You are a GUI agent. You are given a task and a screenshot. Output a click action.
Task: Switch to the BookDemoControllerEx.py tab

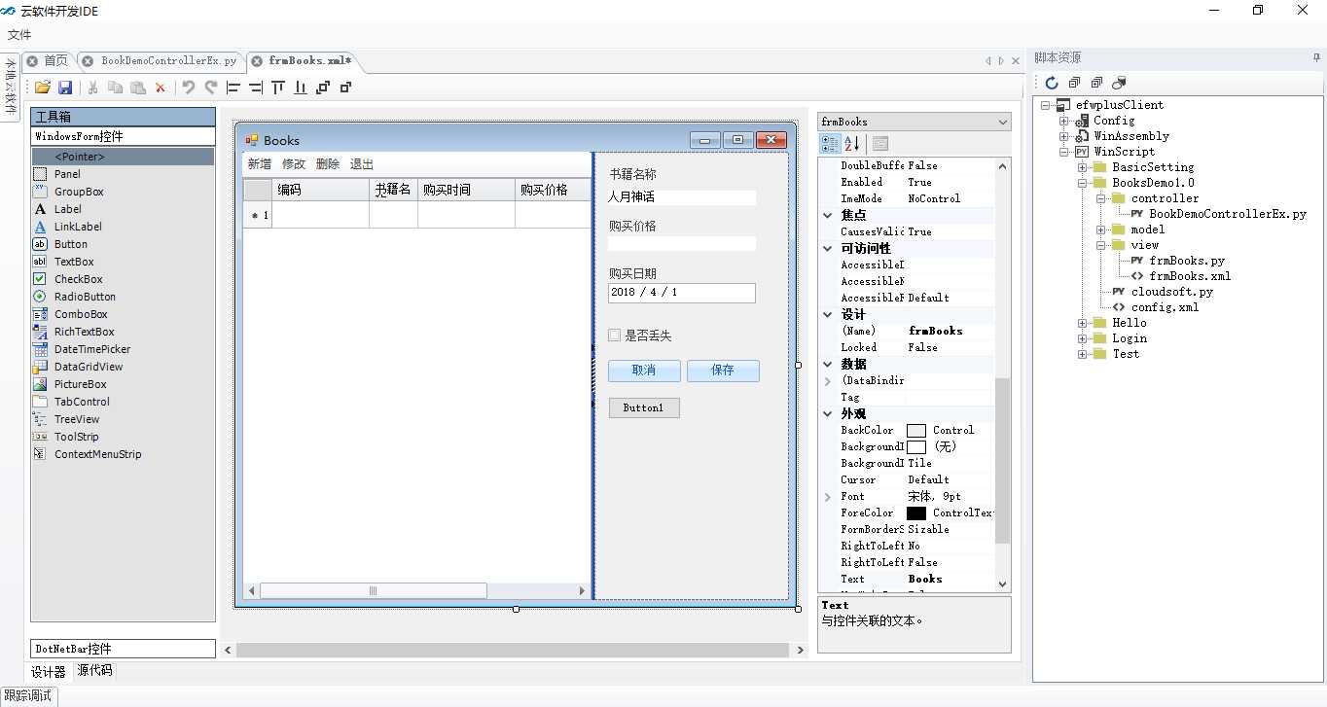click(x=168, y=60)
